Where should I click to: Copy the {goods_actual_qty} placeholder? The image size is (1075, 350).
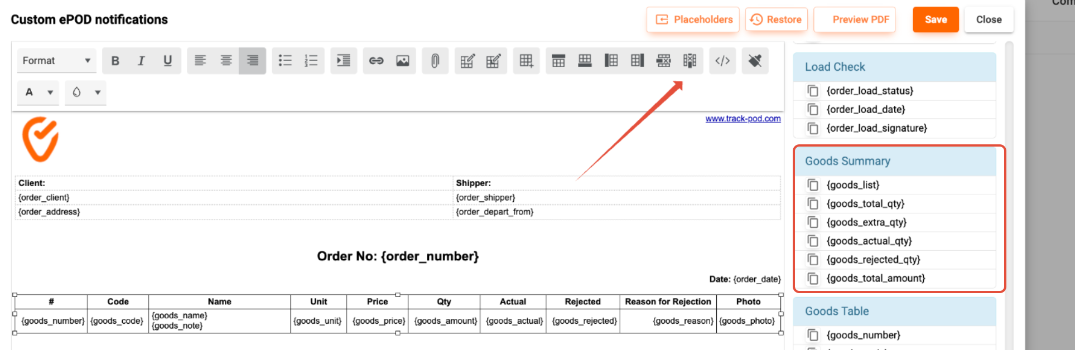813,241
